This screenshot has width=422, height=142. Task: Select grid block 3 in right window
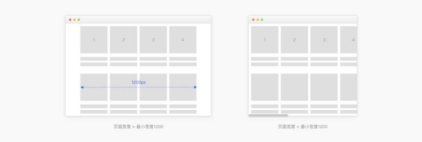[324, 39]
